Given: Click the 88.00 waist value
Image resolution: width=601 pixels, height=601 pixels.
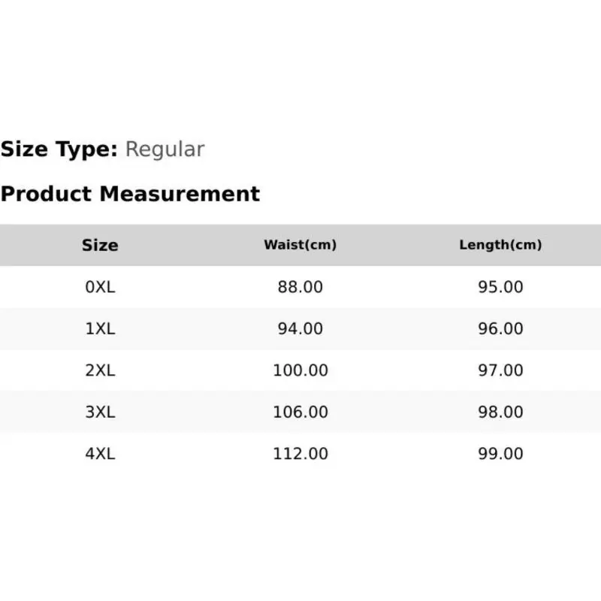Looking at the screenshot, I should (300, 287).
